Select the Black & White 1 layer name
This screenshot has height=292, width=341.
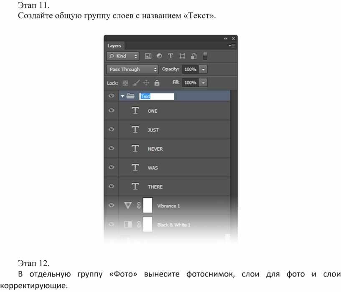click(174, 225)
